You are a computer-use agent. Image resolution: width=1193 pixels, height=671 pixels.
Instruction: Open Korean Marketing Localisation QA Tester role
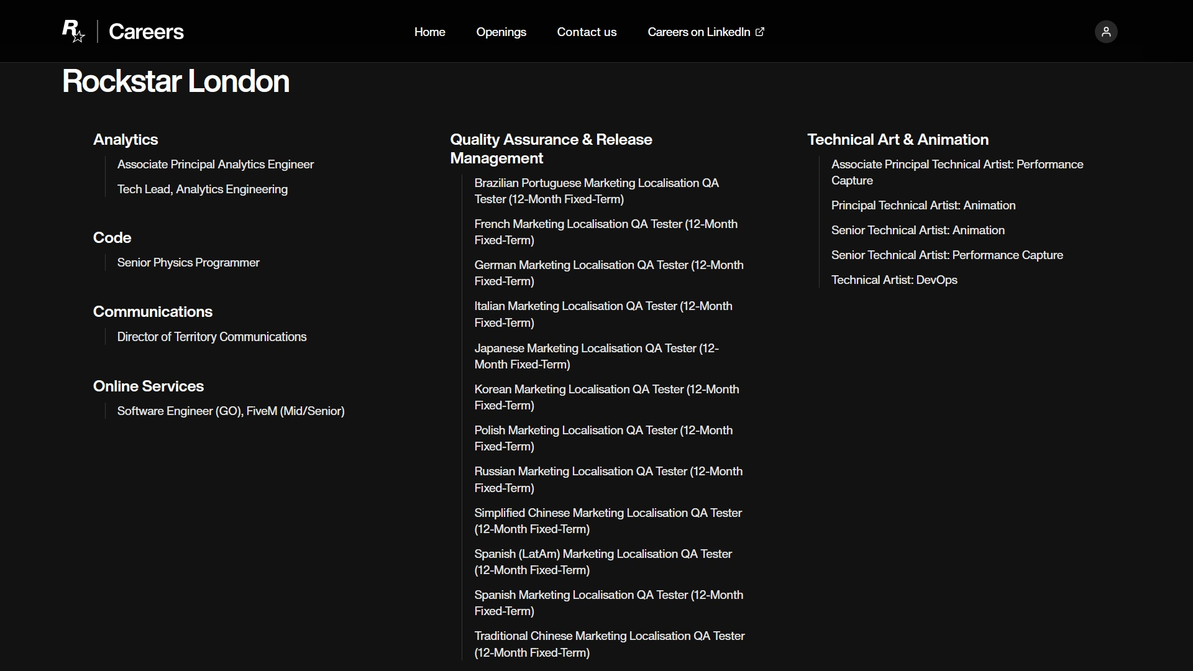(x=606, y=397)
